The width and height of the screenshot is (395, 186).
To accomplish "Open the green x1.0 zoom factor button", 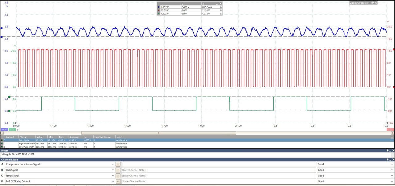I will click(12, 130).
